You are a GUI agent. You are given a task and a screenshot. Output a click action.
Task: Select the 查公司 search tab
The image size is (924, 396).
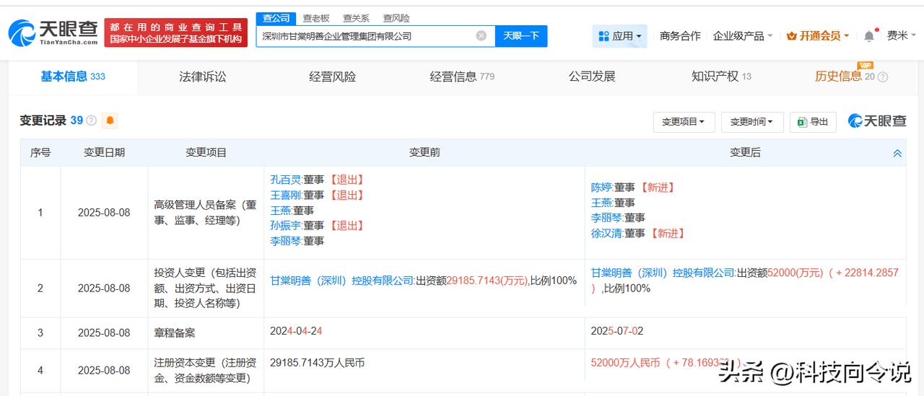tap(276, 18)
